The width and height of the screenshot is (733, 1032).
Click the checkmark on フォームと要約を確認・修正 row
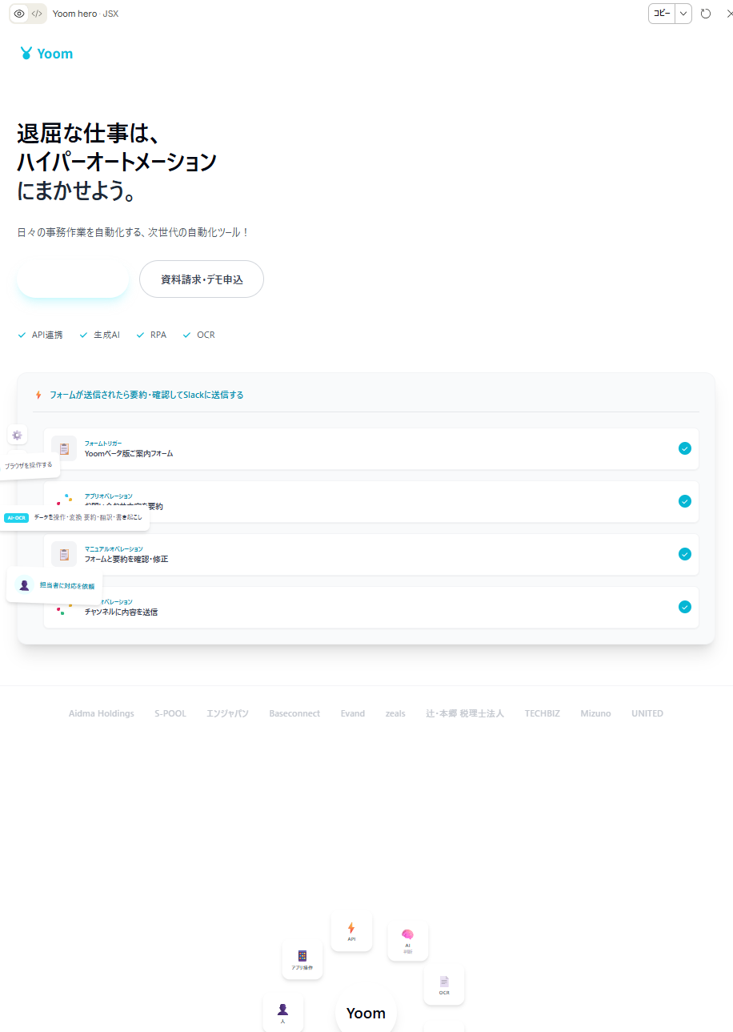(685, 554)
